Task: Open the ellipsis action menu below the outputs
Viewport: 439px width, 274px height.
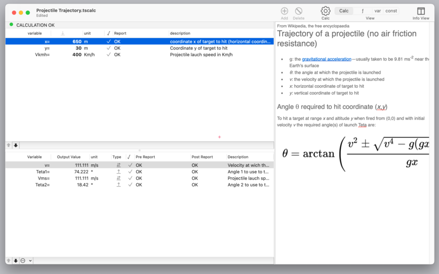Action: 23,260
